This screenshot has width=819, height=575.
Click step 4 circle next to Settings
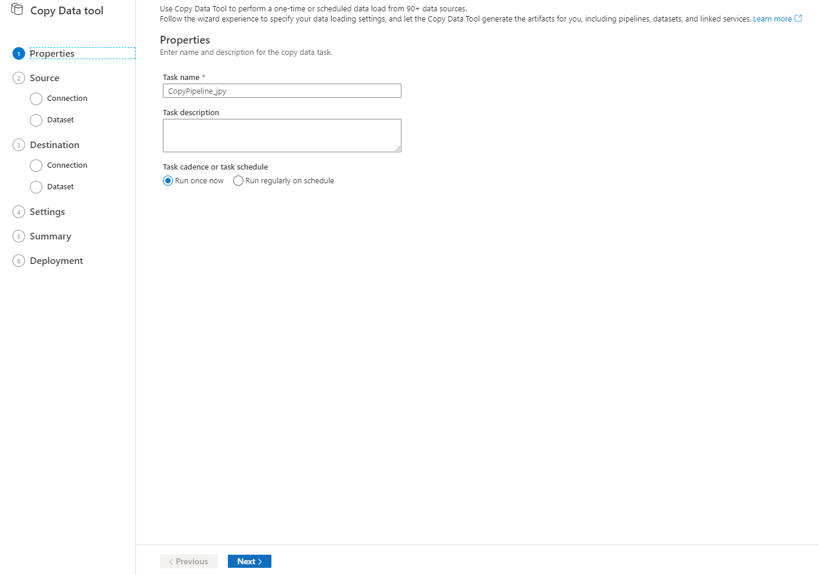click(18, 212)
